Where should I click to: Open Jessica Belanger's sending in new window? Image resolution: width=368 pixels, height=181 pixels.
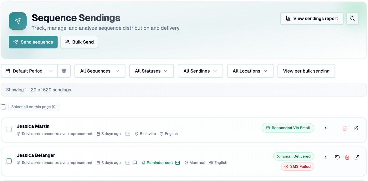coord(357,157)
